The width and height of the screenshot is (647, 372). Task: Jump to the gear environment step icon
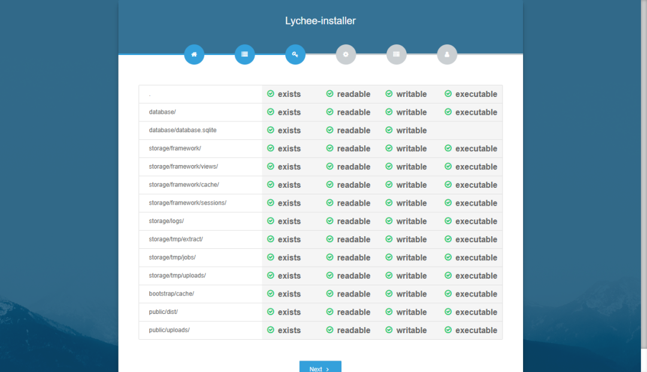(x=346, y=54)
